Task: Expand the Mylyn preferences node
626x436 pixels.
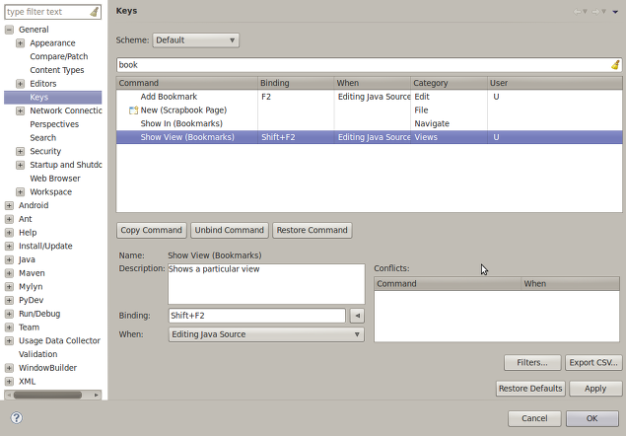Action: coord(9,286)
